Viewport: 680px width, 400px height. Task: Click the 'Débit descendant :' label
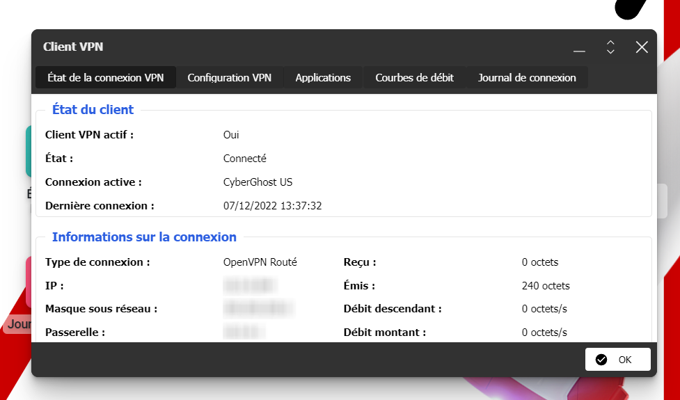point(393,309)
